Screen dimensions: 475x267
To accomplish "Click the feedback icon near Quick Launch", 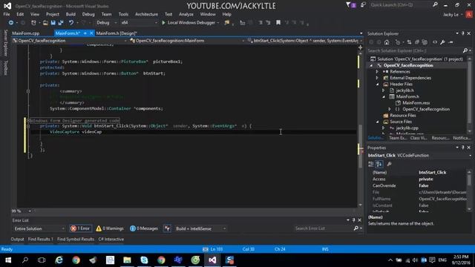I will [x=363, y=5].
